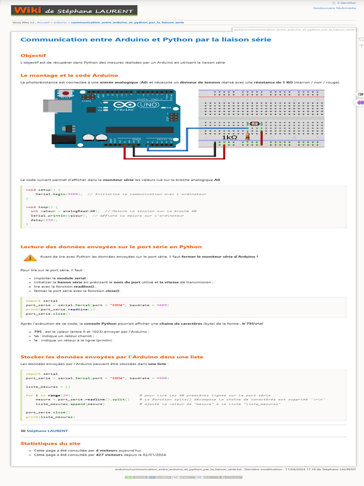Open the Stéphane LAURENT email link
Screen dimensions: 364x486
pos(47,431)
